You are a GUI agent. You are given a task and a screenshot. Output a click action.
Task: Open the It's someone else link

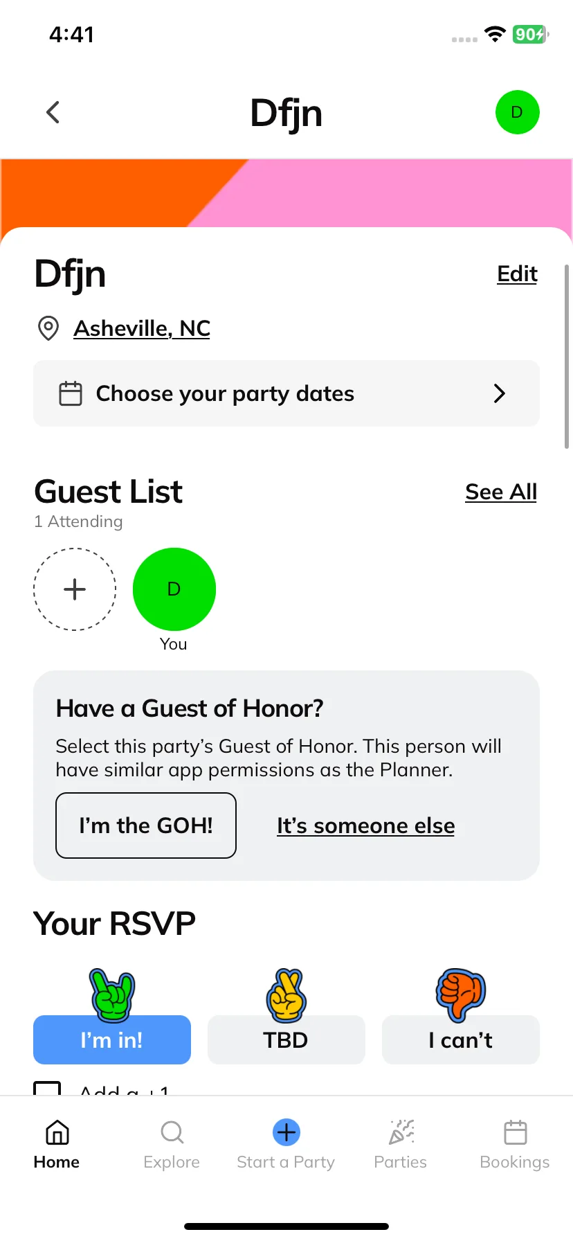click(x=366, y=825)
